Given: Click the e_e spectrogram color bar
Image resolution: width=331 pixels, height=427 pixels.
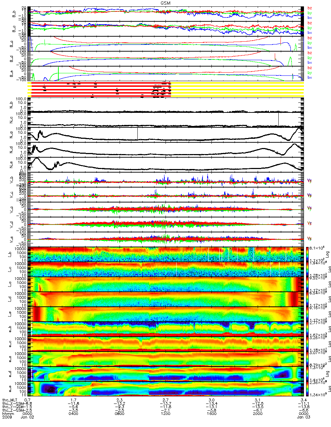Looking at the screenshot, I should [x=308, y=389].
